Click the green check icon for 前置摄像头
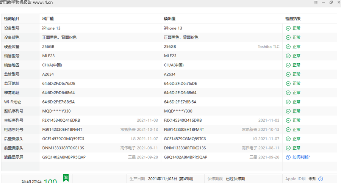341x183 pixels. point(288,148)
